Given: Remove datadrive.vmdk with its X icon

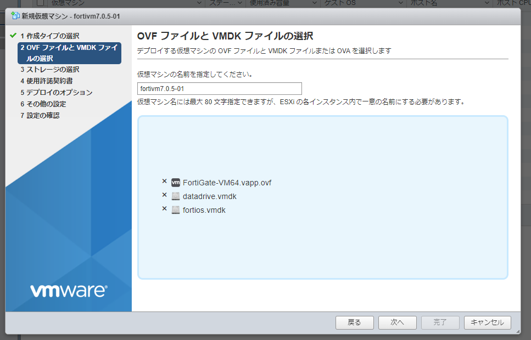Looking at the screenshot, I should pyautogui.click(x=165, y=195).
